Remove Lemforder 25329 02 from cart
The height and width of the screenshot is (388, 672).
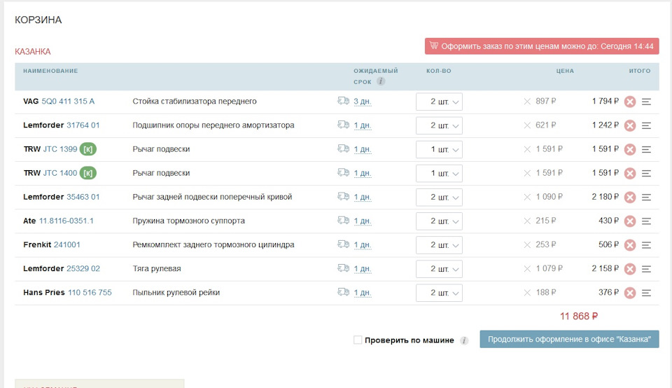629,269
